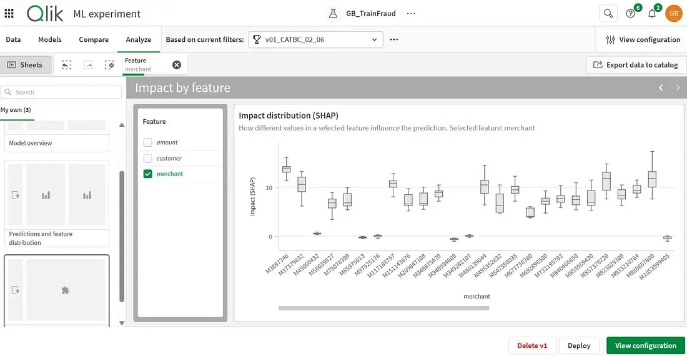Click the clear all selections icon
The height and width of the screenshot is (356, 687).
(x=109, y=65)
